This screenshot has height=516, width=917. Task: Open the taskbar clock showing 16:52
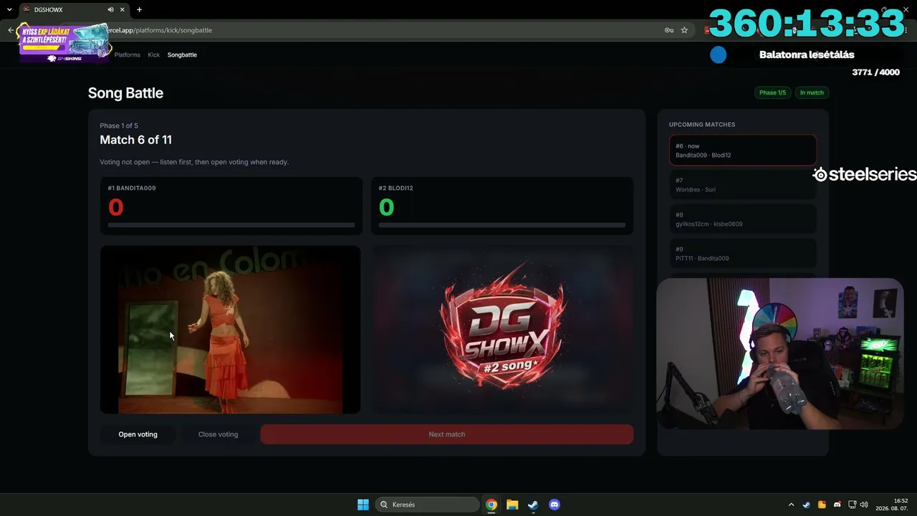[891, 505]
